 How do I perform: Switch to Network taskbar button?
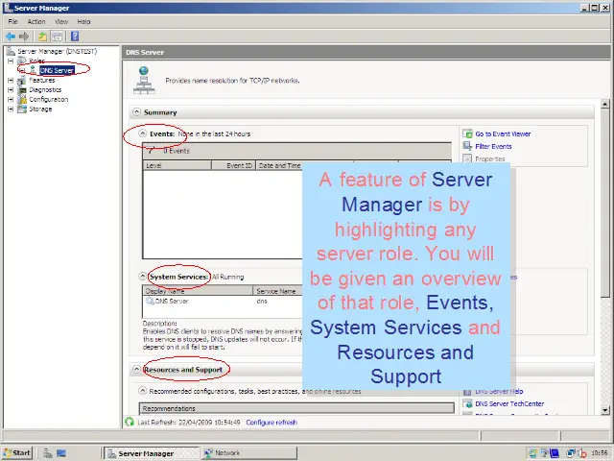pos(249,453)
